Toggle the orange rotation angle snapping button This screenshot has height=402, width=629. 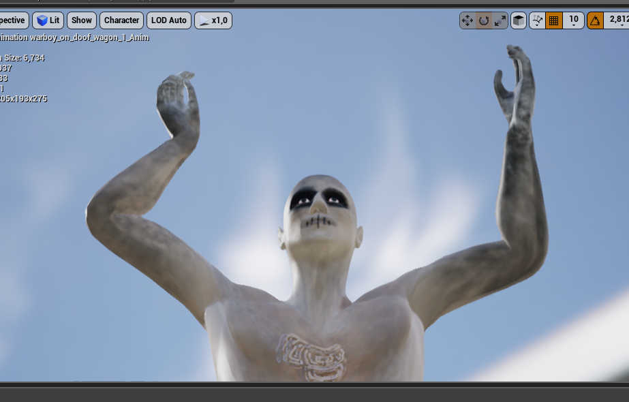pyautogui.click(x=596, y=20)
